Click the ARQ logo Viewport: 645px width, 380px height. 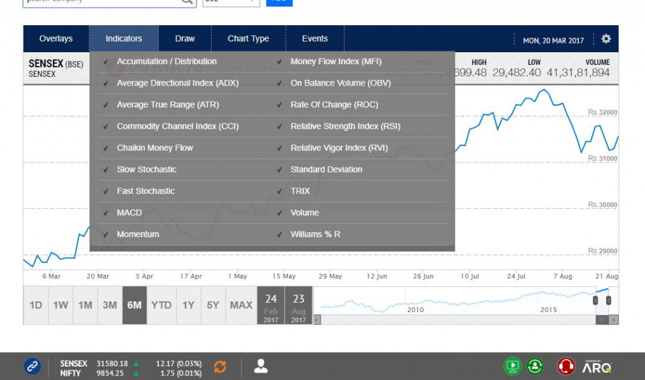pyautogui.click(x=596, y=366)
